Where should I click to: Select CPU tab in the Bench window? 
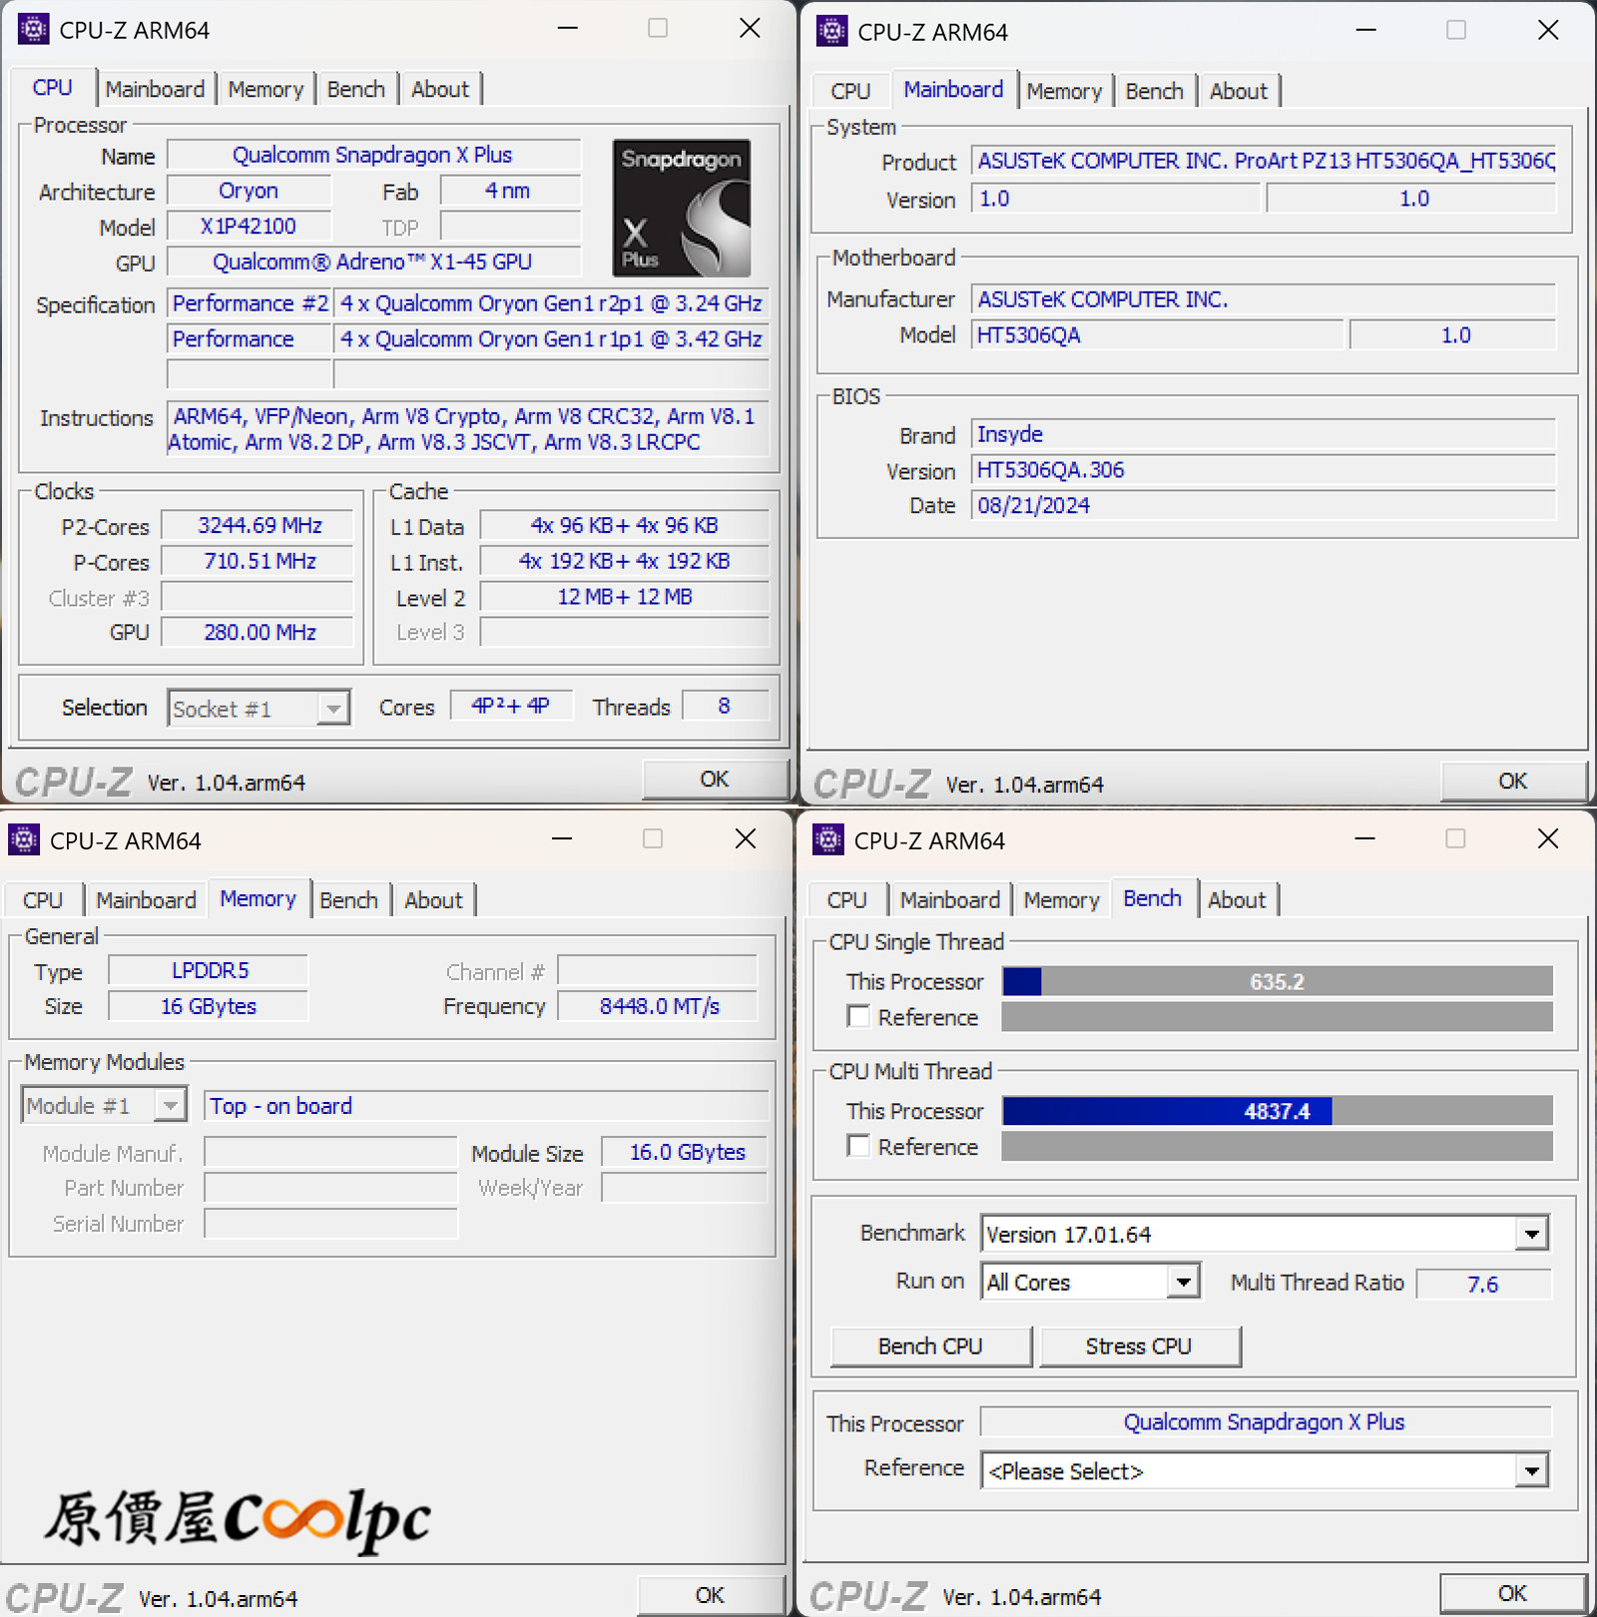click(x=847, y=899)
